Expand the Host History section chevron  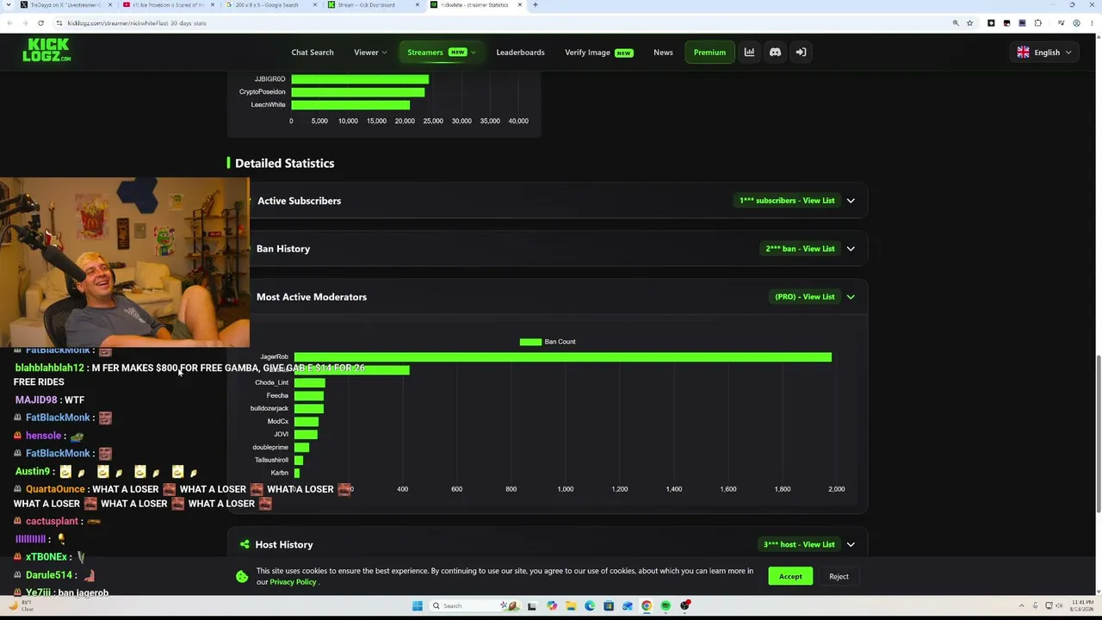click(851, 544)
